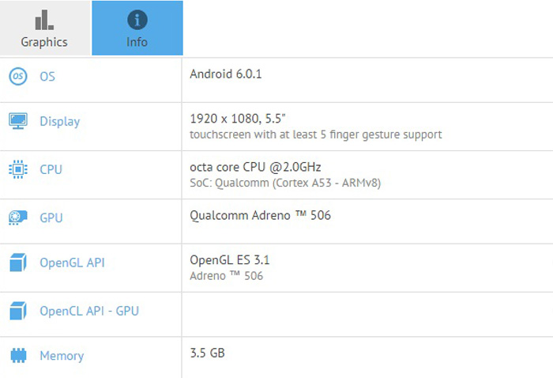Click the Qualcomm Adreno 506 GPU value
553x378 pixels.
coord(260,215)
